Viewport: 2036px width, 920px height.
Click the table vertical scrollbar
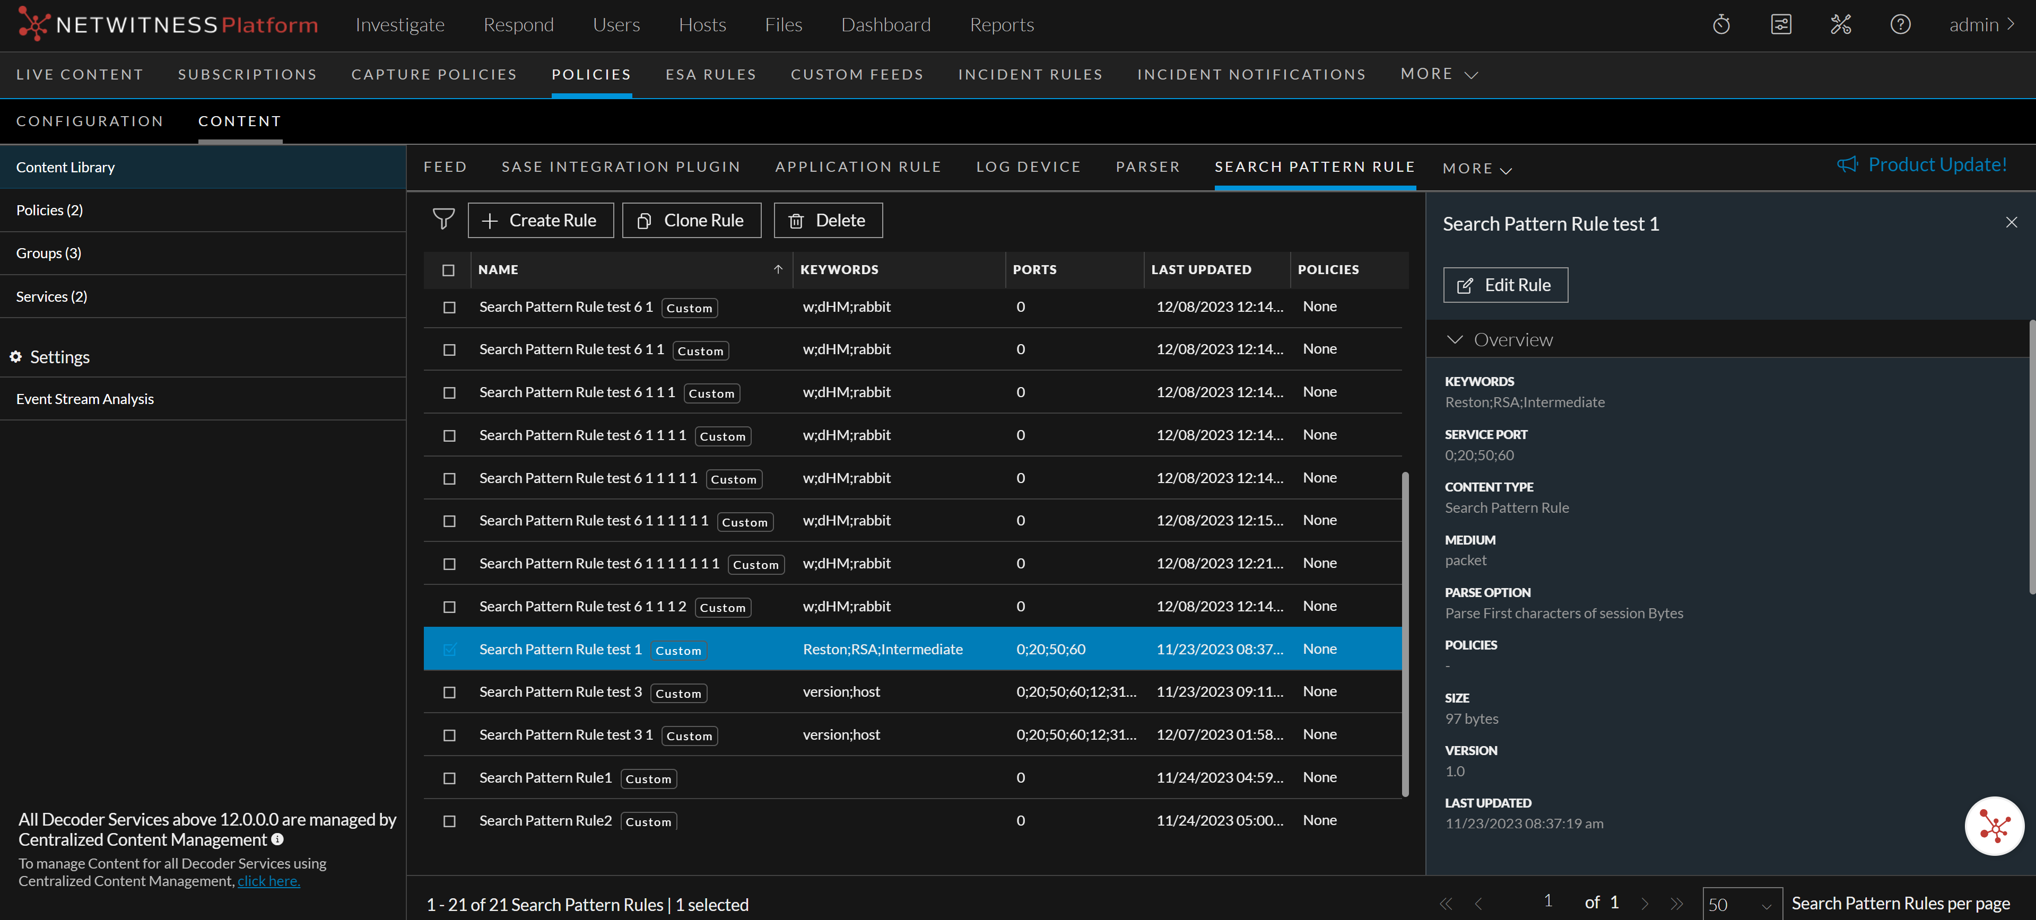click(1405, 632)
